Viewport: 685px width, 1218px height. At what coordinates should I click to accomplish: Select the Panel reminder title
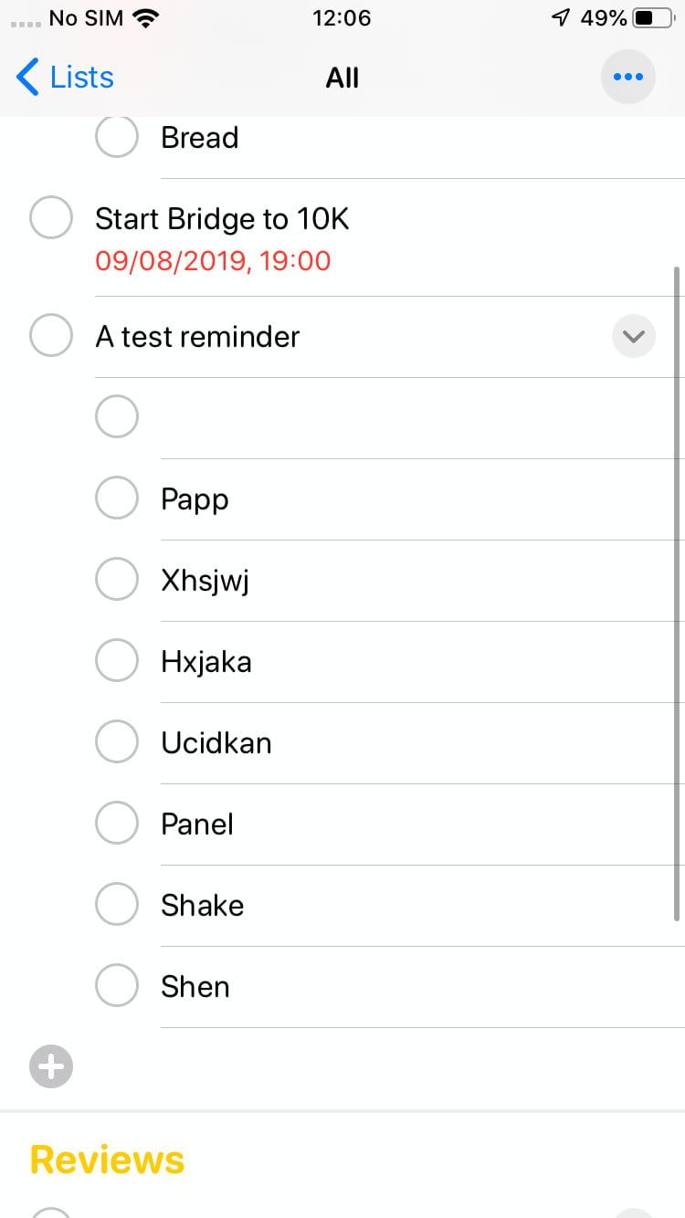(x=197, y=824)
